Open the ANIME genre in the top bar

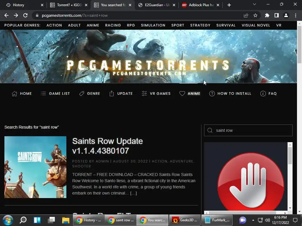pyautogui.click(x=93, y=25)
